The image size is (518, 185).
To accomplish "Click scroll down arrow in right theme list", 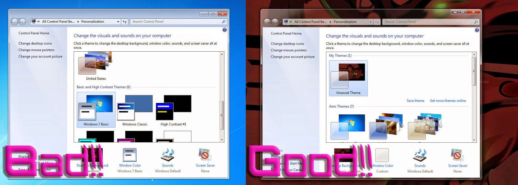I will [x=474, y=140].
